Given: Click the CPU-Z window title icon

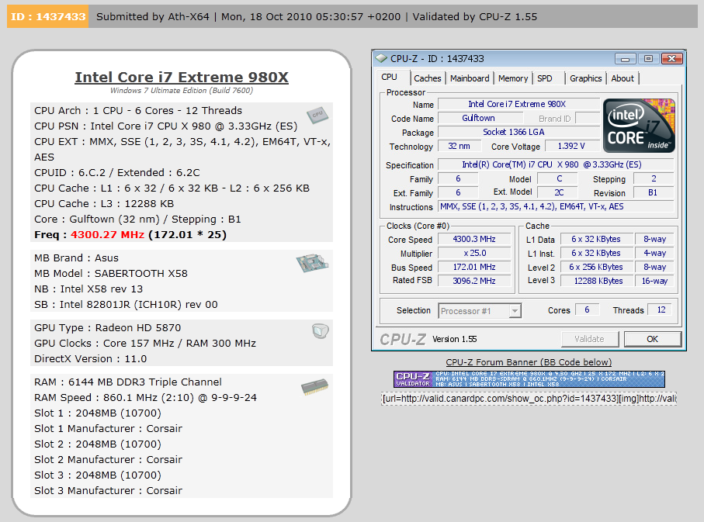Looking at the screenshot, I should tap(381, 58).
